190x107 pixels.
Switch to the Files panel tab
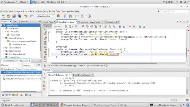pyautogui.click(x=15, y=21)
